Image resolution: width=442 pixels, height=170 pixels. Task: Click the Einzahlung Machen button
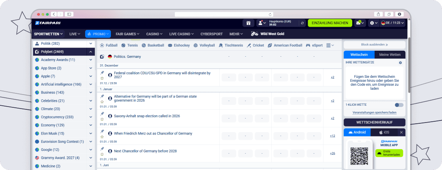point(330,23)
